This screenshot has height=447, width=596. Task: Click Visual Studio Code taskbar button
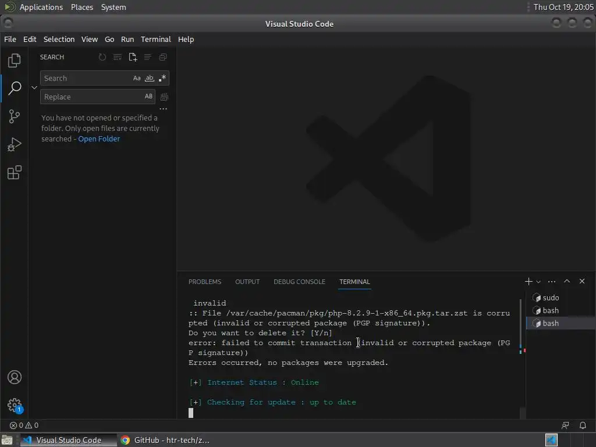tap(69, 440)
